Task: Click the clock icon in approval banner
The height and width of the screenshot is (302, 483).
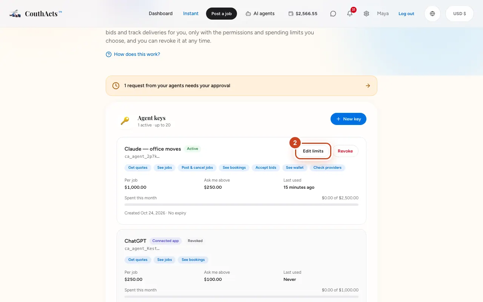Action: (116, 86)
